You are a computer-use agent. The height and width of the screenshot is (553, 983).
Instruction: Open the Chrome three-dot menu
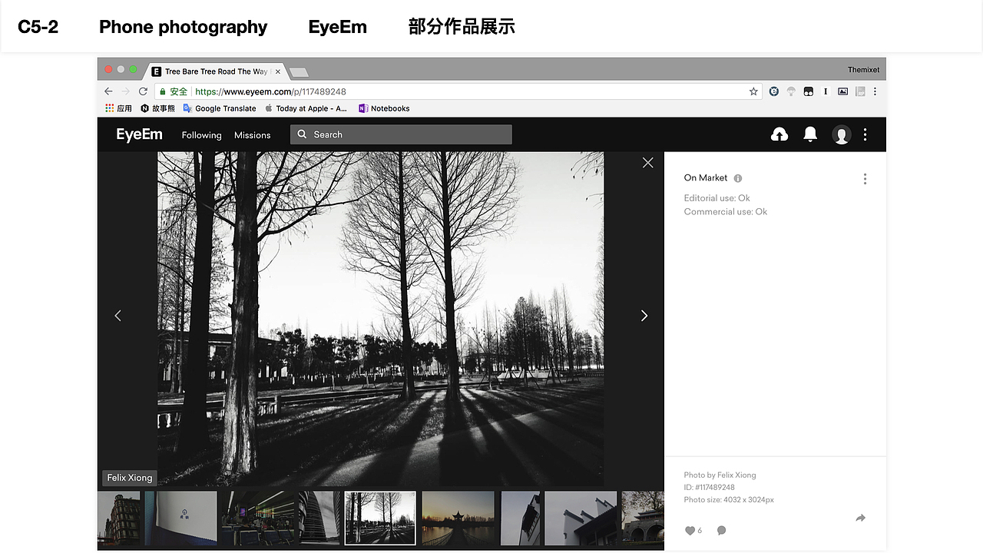pos(875,91)
